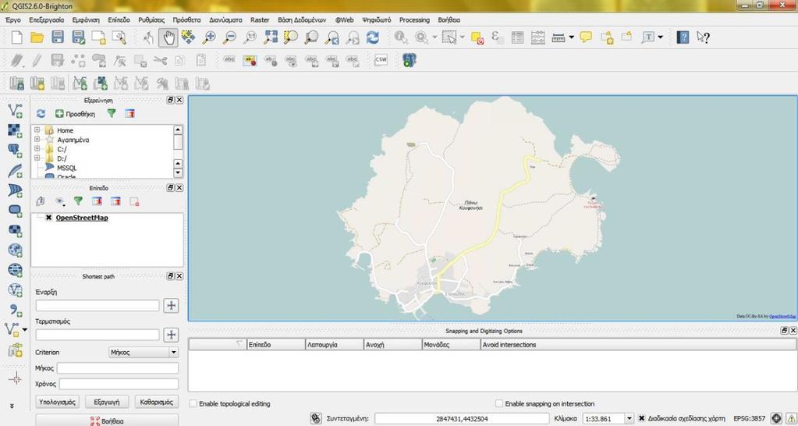Select the Zoom Out magnifier tool
The image size is (798, 426).
click(229, 37)
